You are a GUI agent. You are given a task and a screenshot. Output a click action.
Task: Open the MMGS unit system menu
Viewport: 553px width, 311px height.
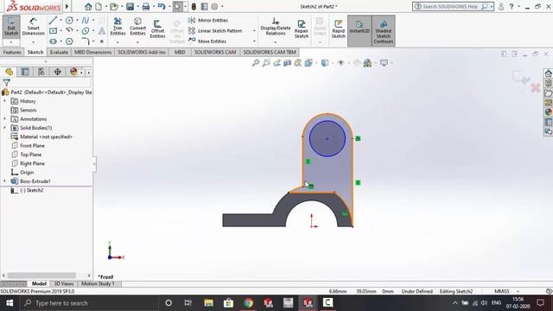click(x=505, y=291)
